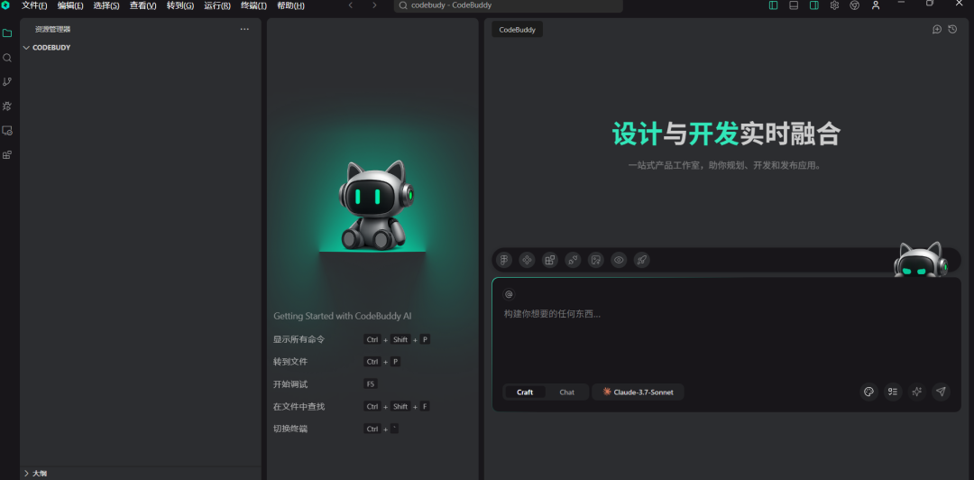This screenshot has height=480, width=974.
Task: Click the Getting Started with CodeBuddy AI text
Action: coord(343,316)
